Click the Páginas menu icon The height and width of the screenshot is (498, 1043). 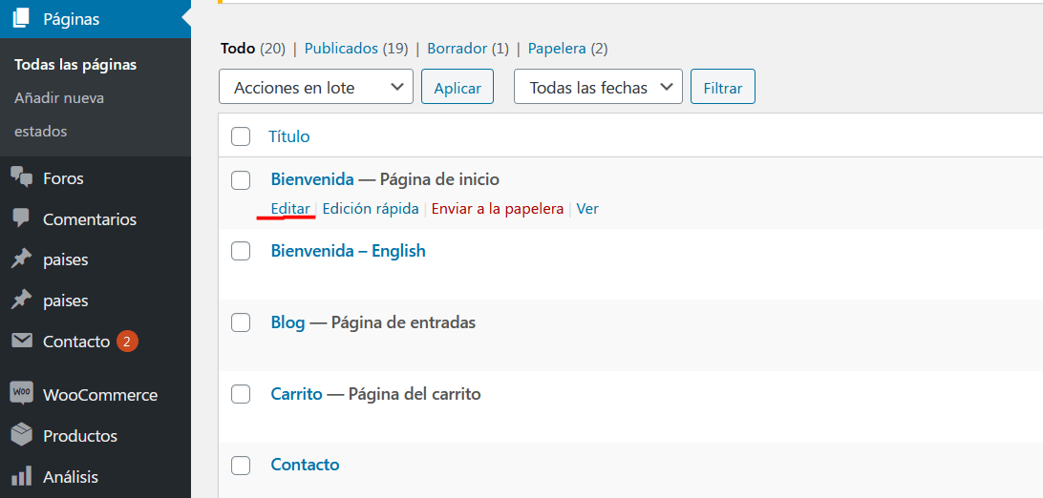[x=21, y=19]
